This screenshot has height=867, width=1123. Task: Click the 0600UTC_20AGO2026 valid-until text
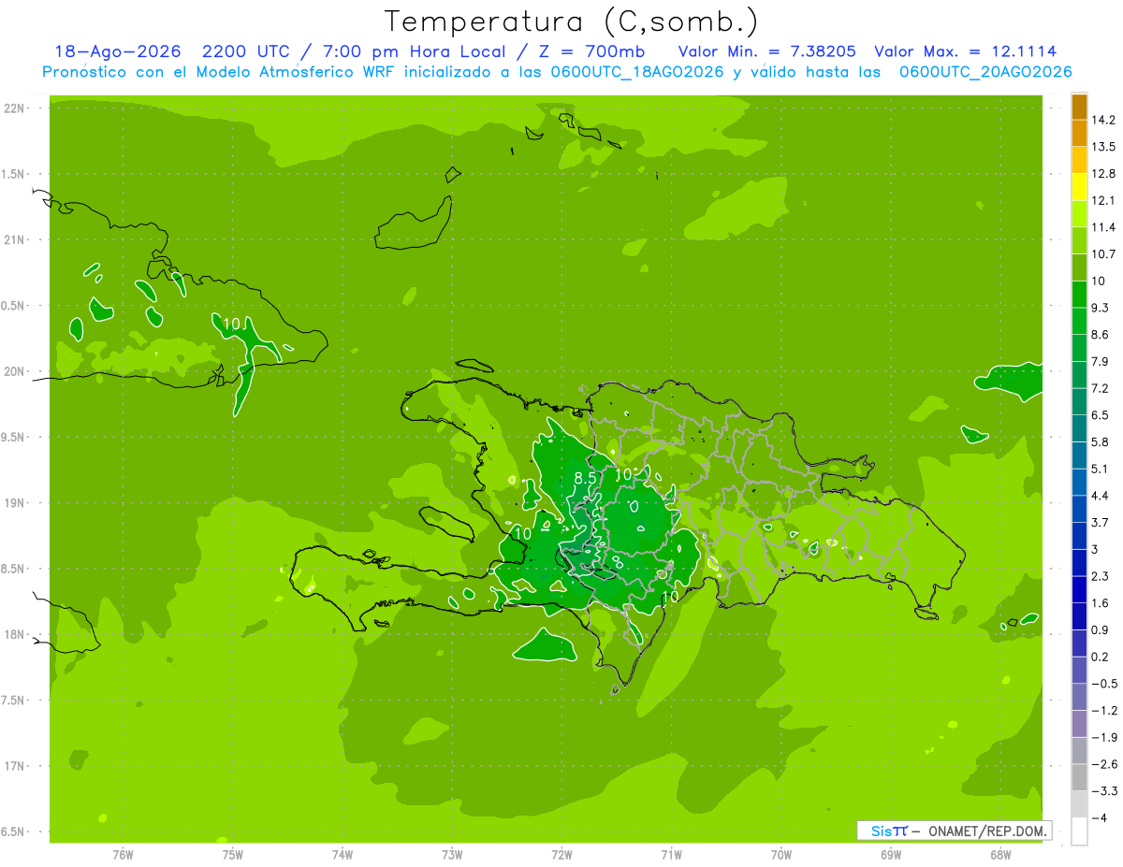click(985, 72)
